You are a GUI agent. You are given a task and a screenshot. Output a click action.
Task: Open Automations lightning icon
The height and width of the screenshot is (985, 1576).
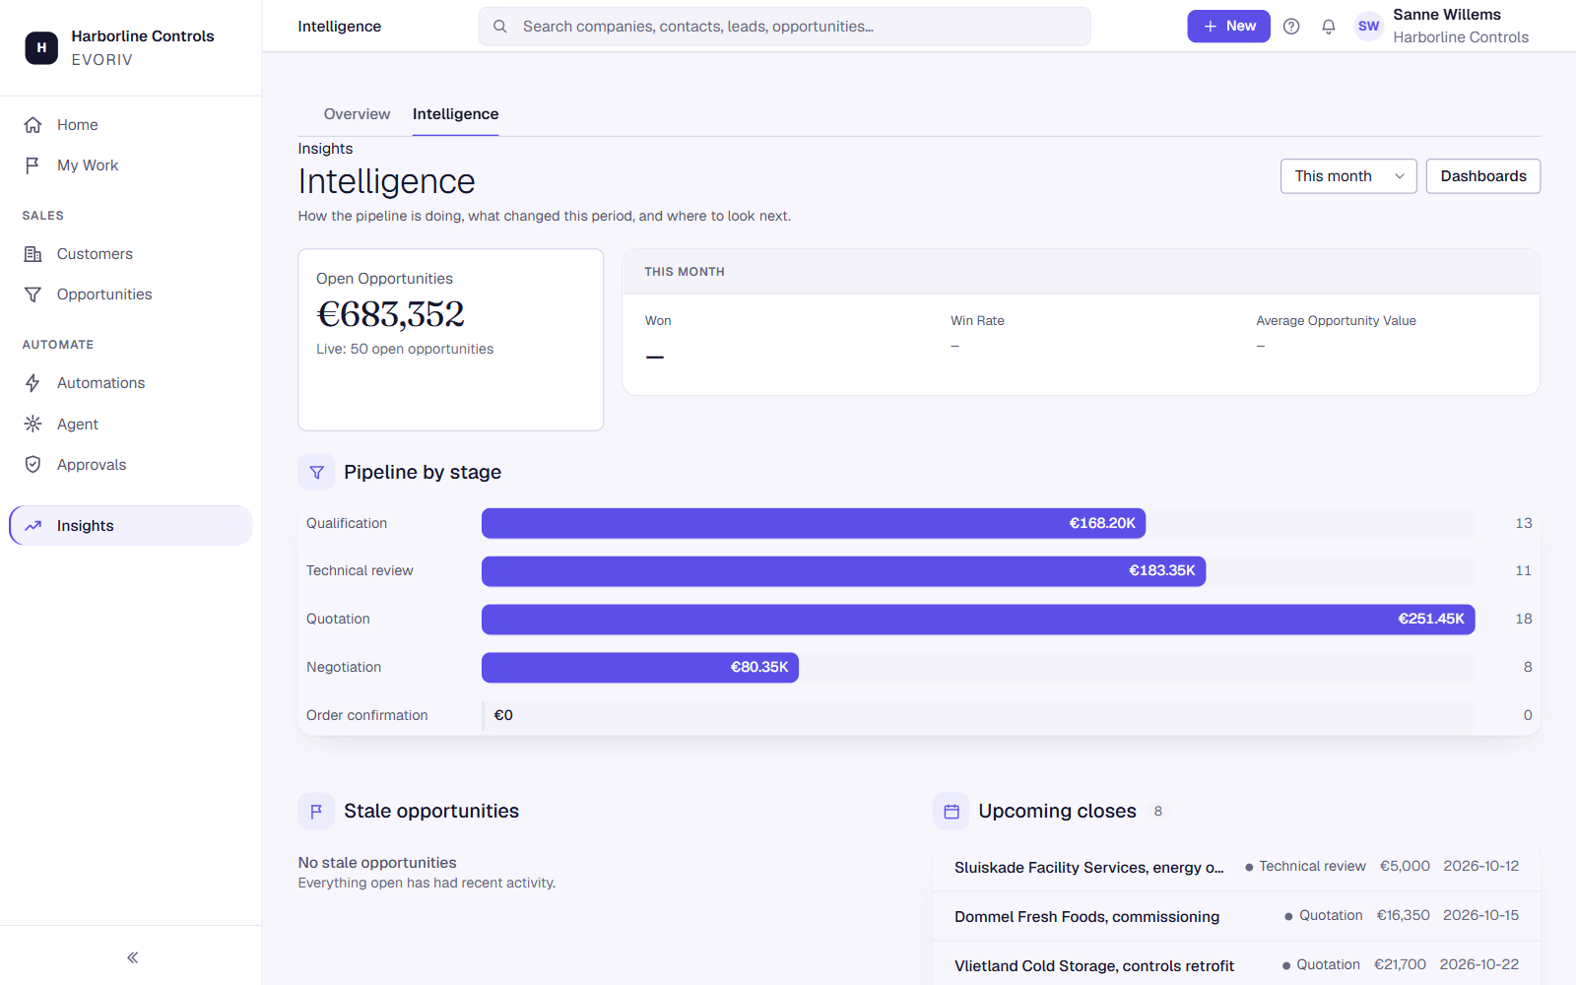(33, 383)
